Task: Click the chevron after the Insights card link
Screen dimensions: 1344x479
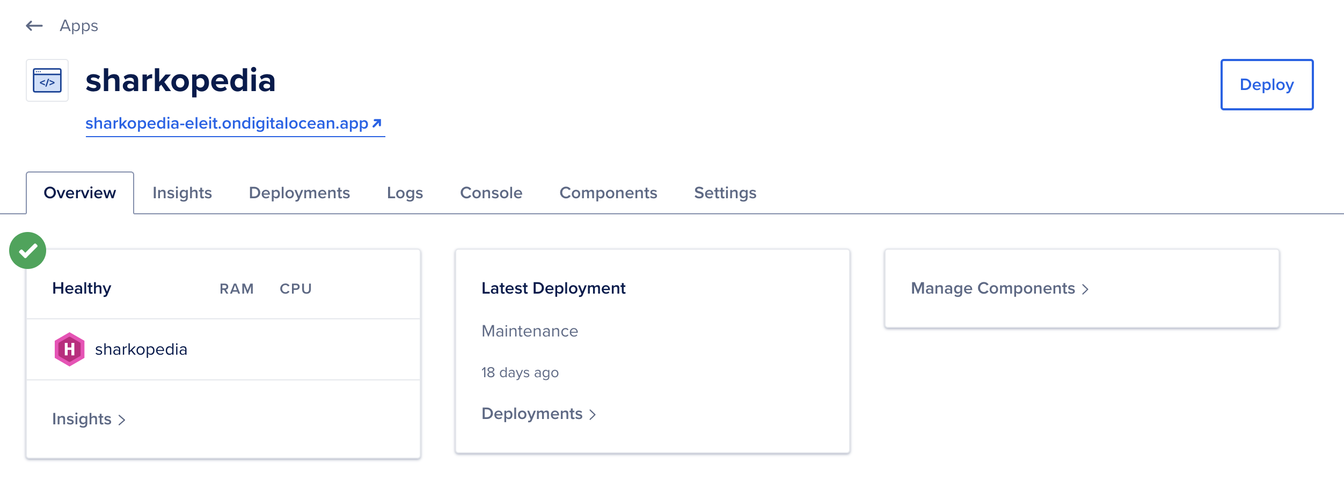Action: coord(122,420)
